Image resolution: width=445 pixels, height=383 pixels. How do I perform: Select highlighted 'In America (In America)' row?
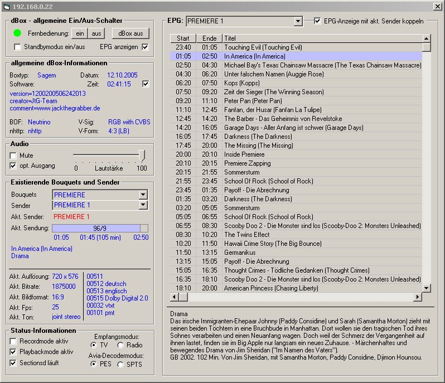point(296,56)
